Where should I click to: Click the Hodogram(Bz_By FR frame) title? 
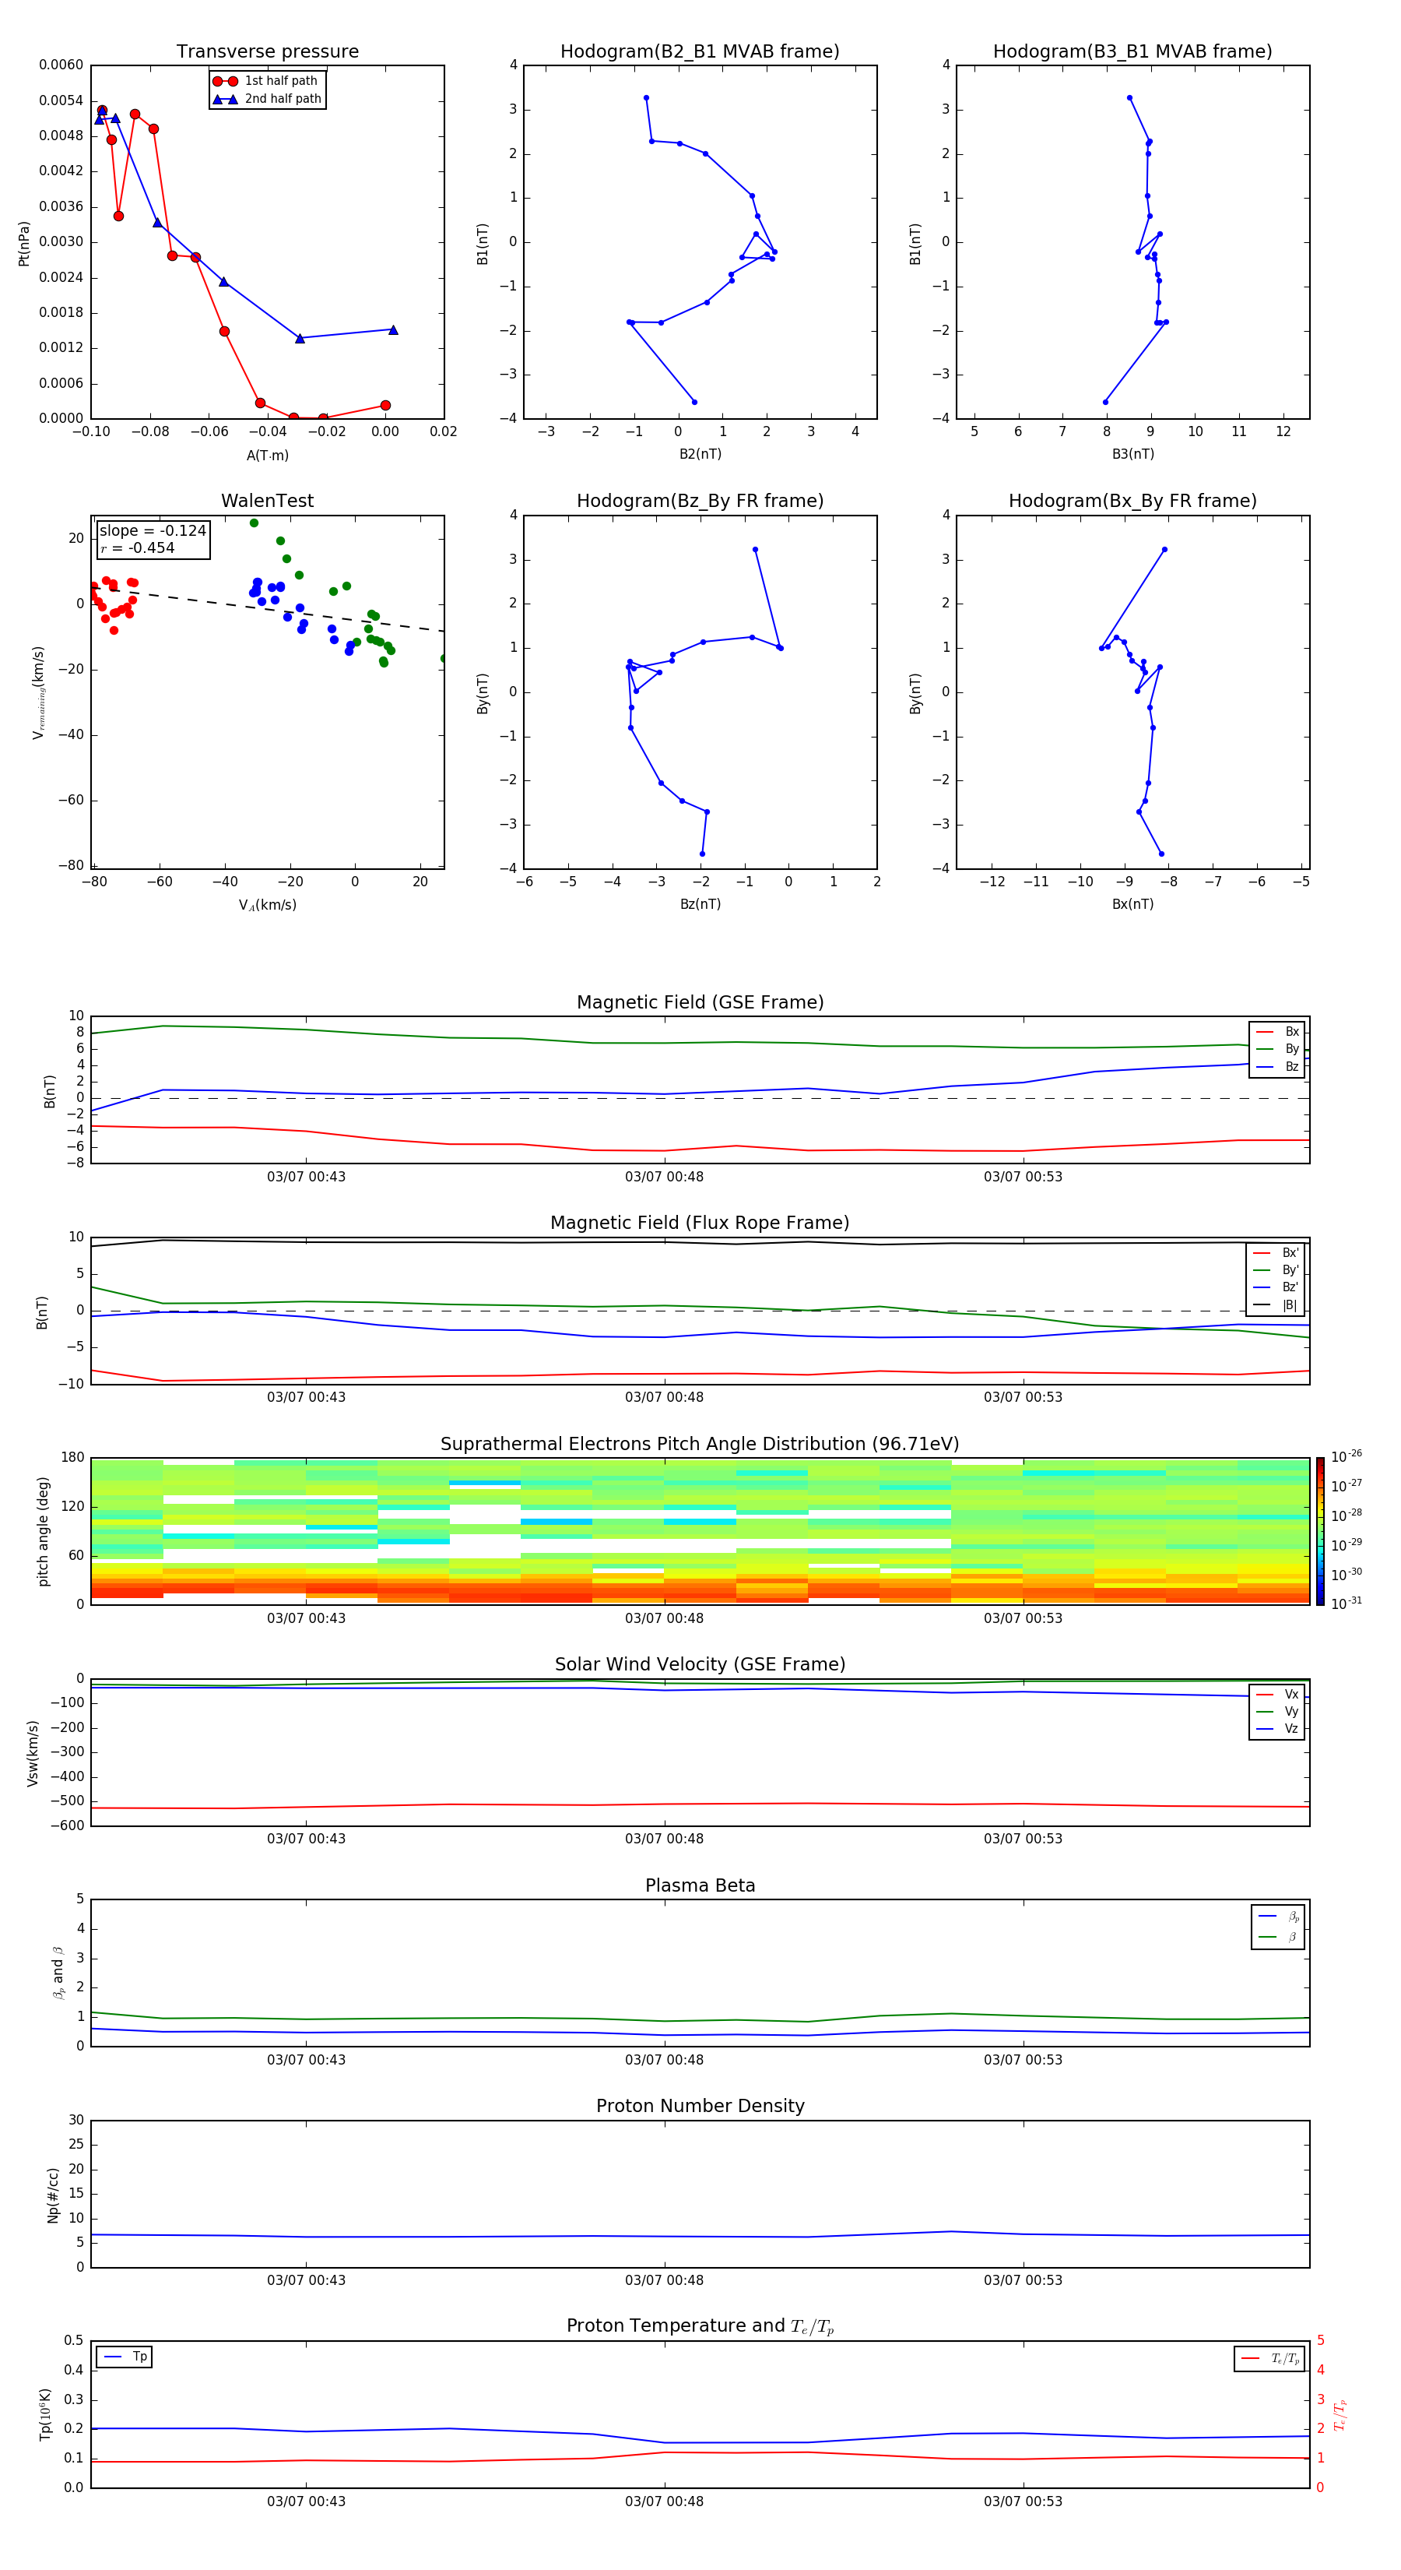(700, 501)
